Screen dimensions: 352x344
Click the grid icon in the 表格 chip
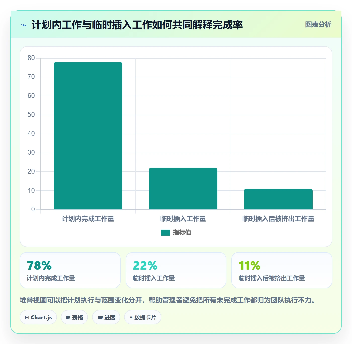[x=68, y=318]
